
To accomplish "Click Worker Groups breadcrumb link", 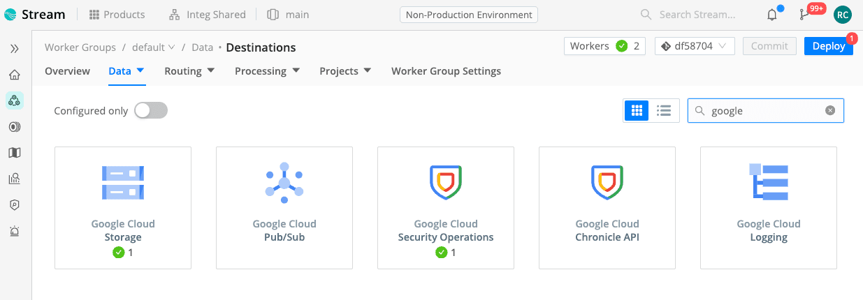I will (x=80, y=47).
